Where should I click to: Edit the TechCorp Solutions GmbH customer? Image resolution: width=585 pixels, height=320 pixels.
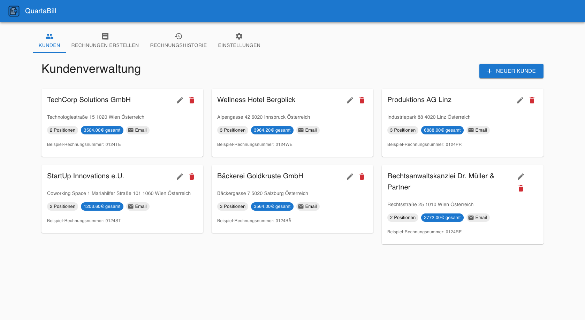coord(180,100)
